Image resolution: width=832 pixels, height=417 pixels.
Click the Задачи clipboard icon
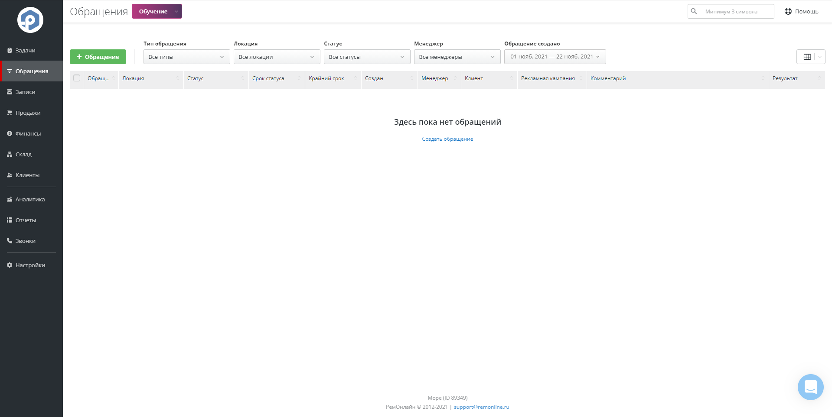(x=10, y=50)
